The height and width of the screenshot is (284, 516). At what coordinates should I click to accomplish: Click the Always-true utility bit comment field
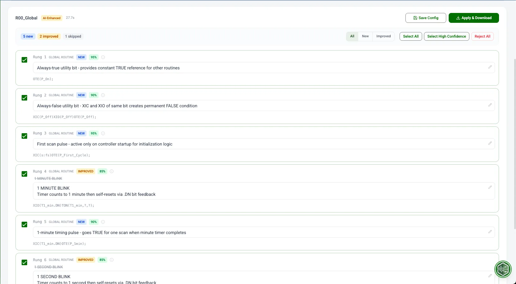click(264, 68)
